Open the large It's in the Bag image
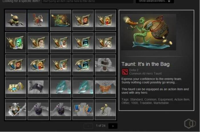The height and width of the screenshot is (132, 200). [149, 32]
